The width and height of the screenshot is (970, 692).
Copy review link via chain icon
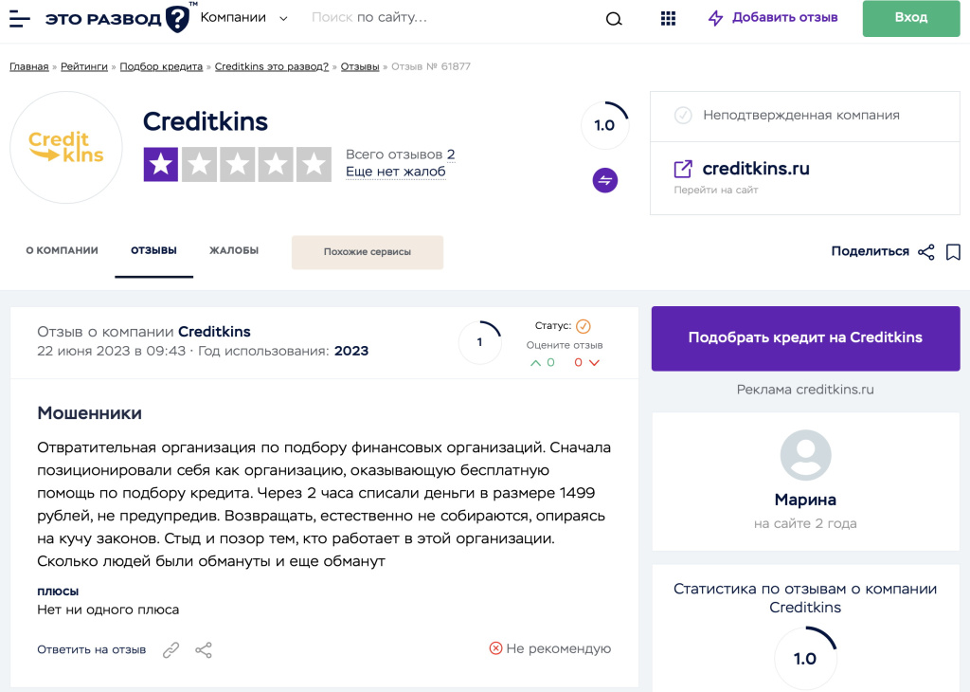coord(171,650)
